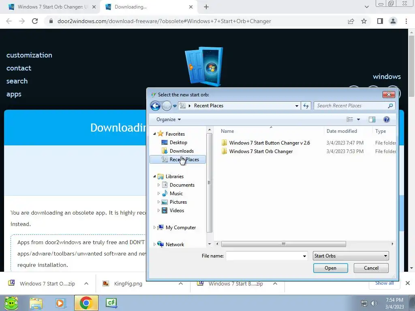Expand the Pictures library node
Screen dimensions: 415x311
(x=158, y=202)
